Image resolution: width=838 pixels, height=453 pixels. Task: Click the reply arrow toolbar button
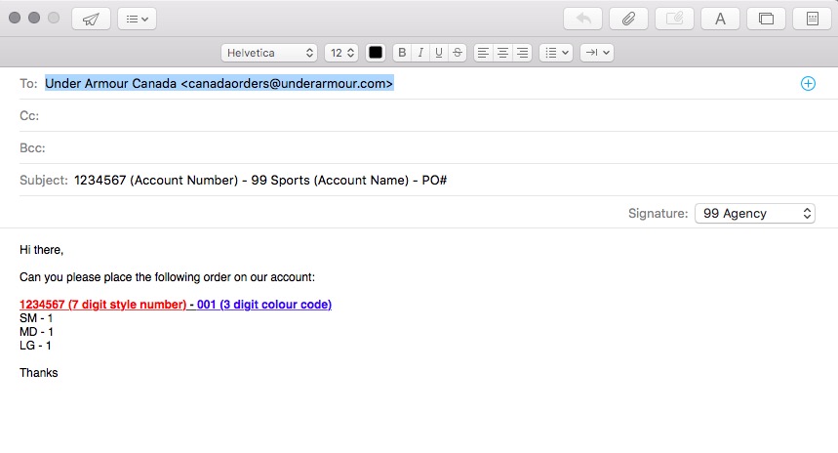coord(582,19)
